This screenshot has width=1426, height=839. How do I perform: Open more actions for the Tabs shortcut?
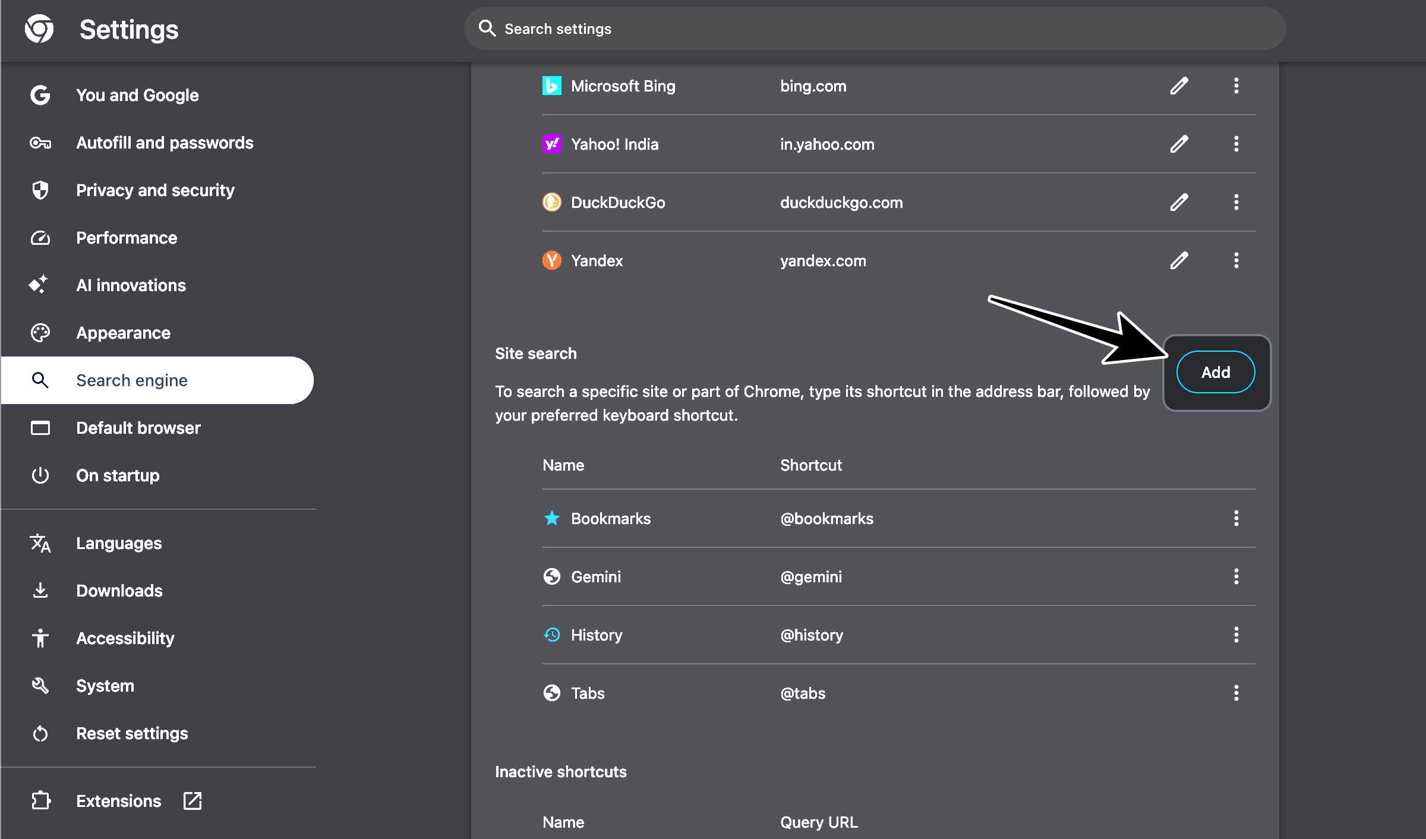click(x=1236, y=693)
